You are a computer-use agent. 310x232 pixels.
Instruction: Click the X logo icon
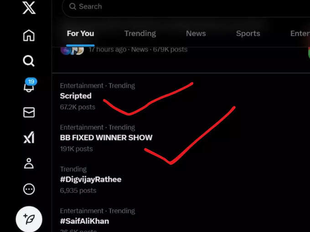coord(29,7)
